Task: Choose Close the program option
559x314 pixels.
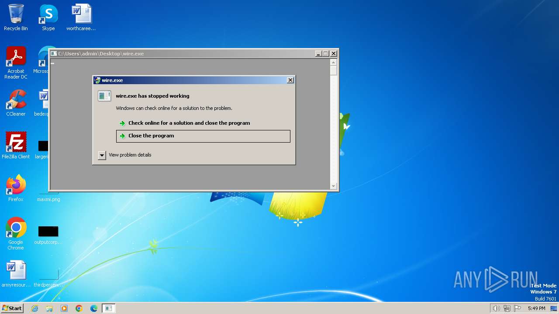Action: 203,136
